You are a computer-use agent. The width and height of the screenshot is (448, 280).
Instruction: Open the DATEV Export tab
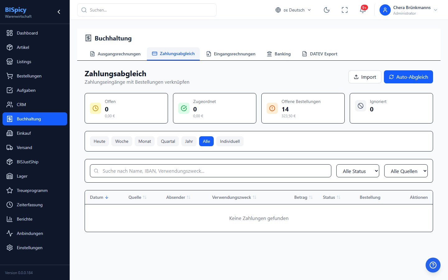320,54
